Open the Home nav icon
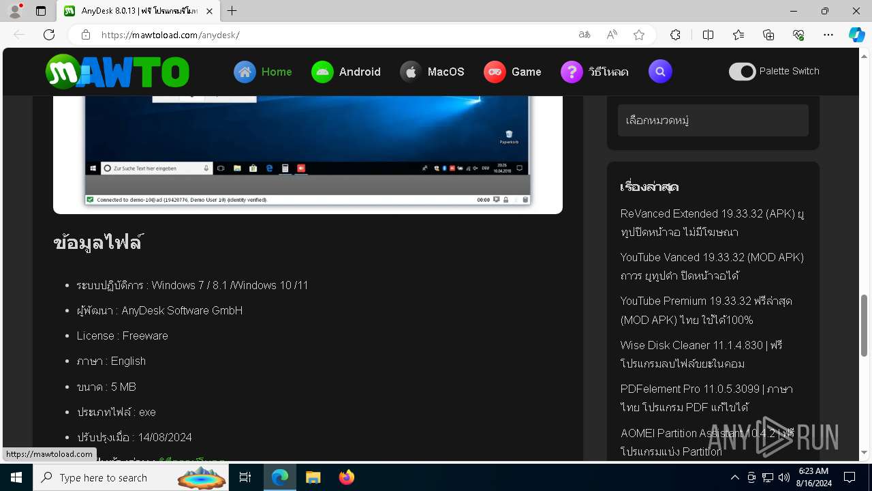The height and width of the screenshot is (491, 872). click(x=245, y=72)
